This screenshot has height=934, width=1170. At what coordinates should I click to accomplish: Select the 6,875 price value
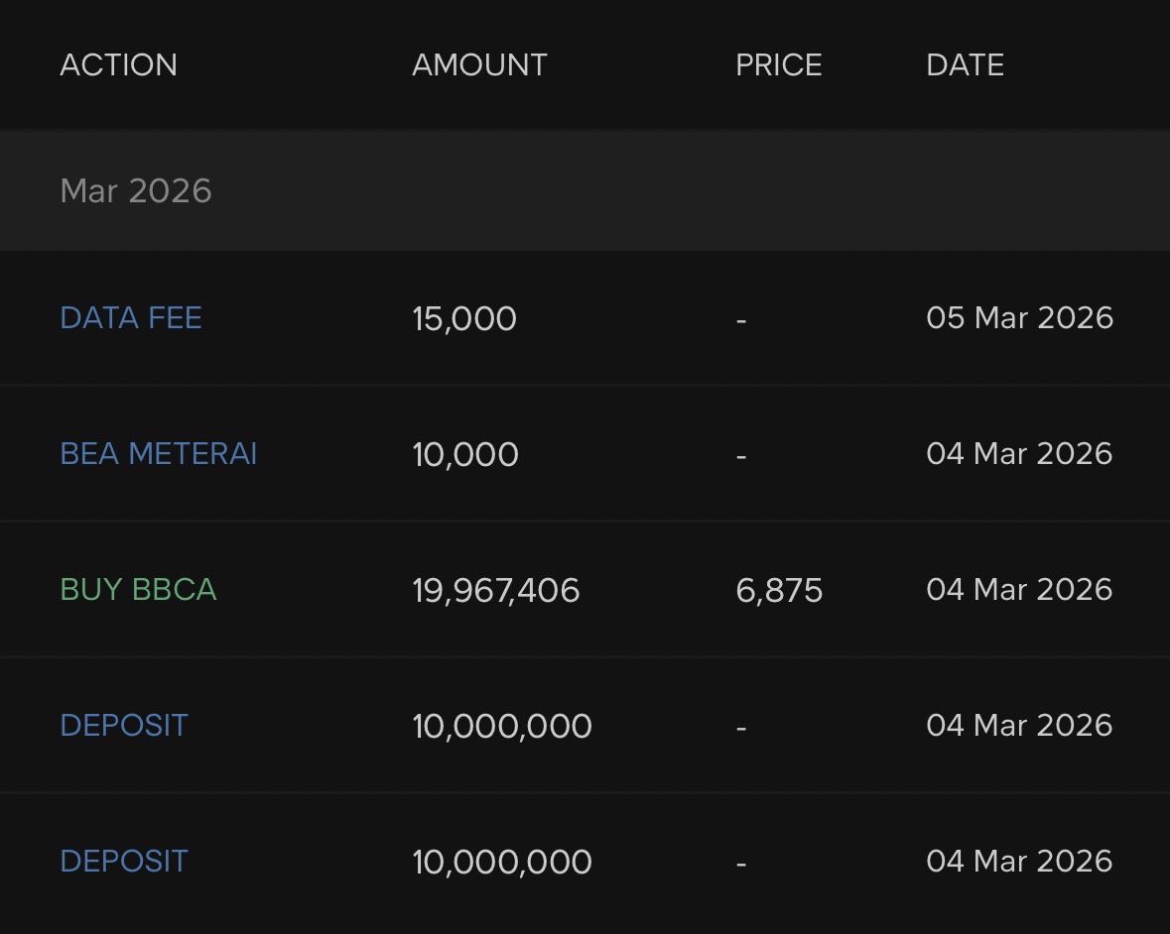pos(779,591)
